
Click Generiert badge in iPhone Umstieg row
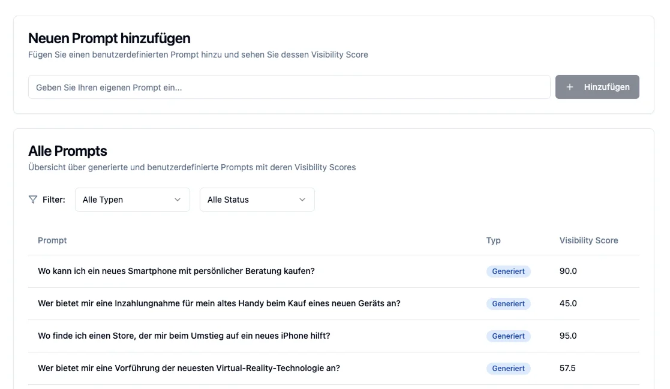click(x=508, y=336)
